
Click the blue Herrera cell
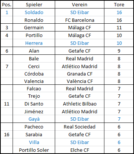tap(34, 43)
